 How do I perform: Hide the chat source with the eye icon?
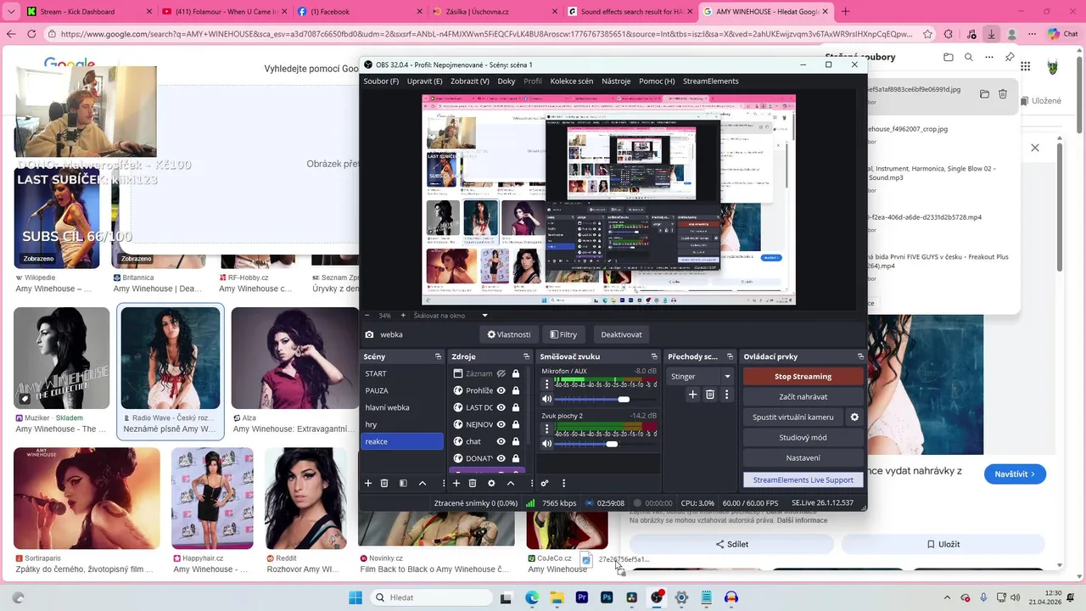point(501,441)
